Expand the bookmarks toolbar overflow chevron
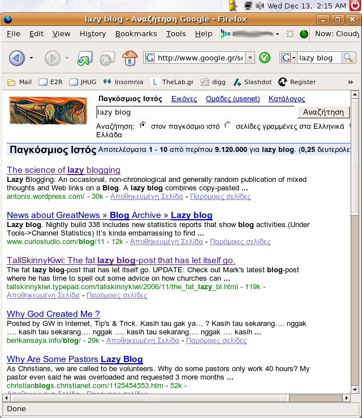Screen dimensions: 362x418 [x=351, y=82]
